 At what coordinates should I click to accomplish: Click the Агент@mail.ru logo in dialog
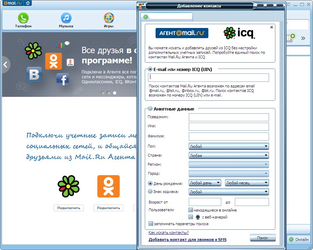click(182, 33)
